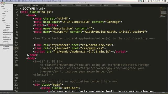The height and width of the screenshot is (94, 168).
Task: Expand the doc folder
Action: coord(2,13)
